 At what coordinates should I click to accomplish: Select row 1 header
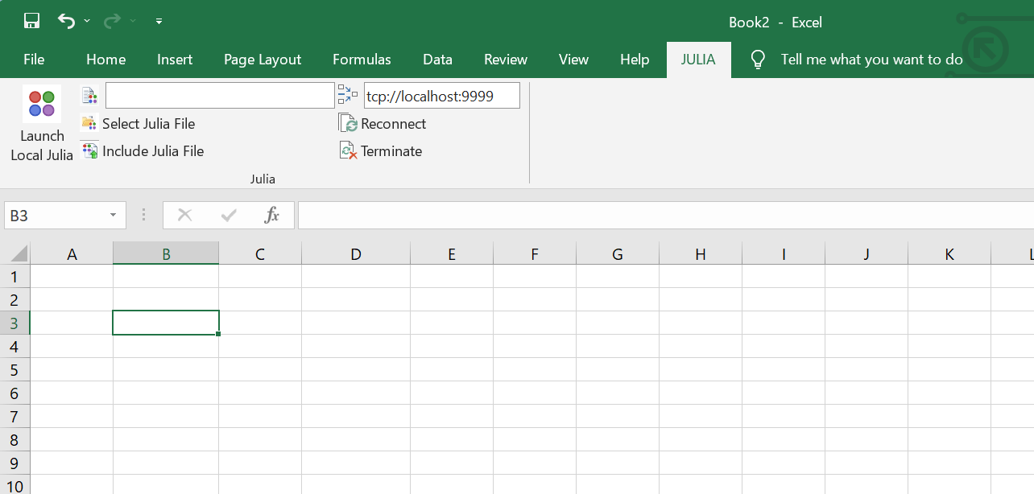tap(14, 276)
